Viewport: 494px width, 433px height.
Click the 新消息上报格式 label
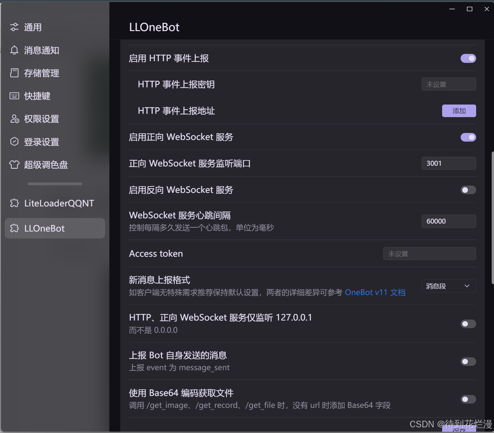pos(159,280)
